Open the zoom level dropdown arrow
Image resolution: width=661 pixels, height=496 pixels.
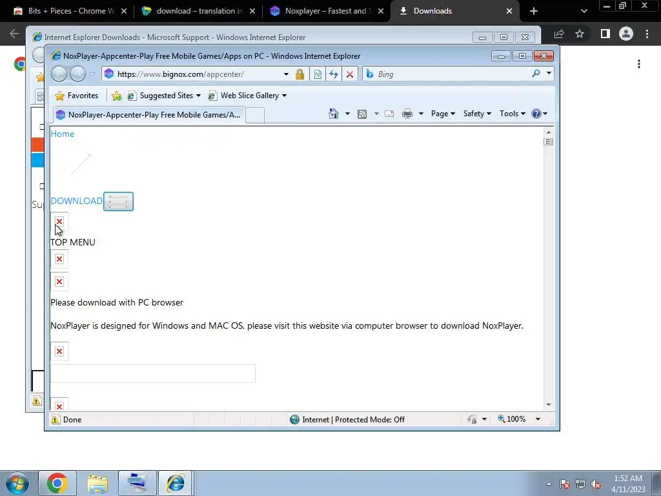tap(538, 419)
